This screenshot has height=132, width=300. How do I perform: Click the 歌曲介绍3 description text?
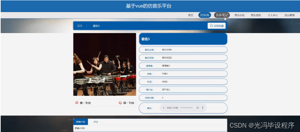(x=80, y=128)
